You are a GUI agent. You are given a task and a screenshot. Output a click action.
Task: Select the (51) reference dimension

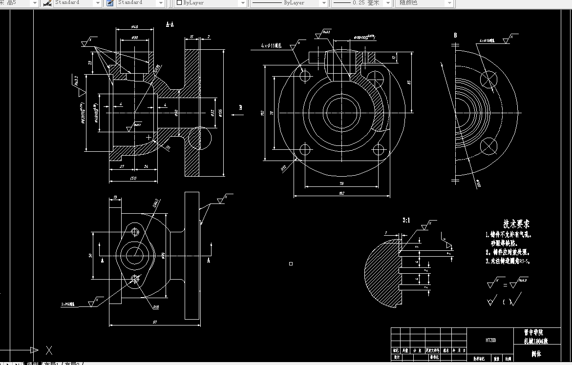[x=133, y=178]
